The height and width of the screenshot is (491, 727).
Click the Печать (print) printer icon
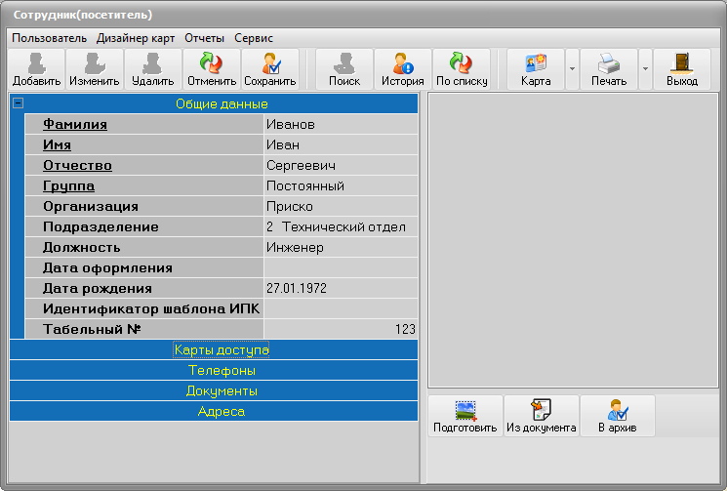click(609, 69)
